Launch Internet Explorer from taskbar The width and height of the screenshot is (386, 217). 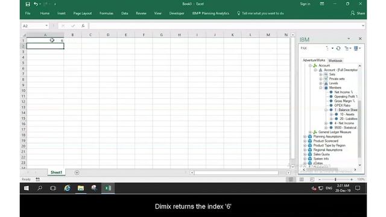(67, 188)
